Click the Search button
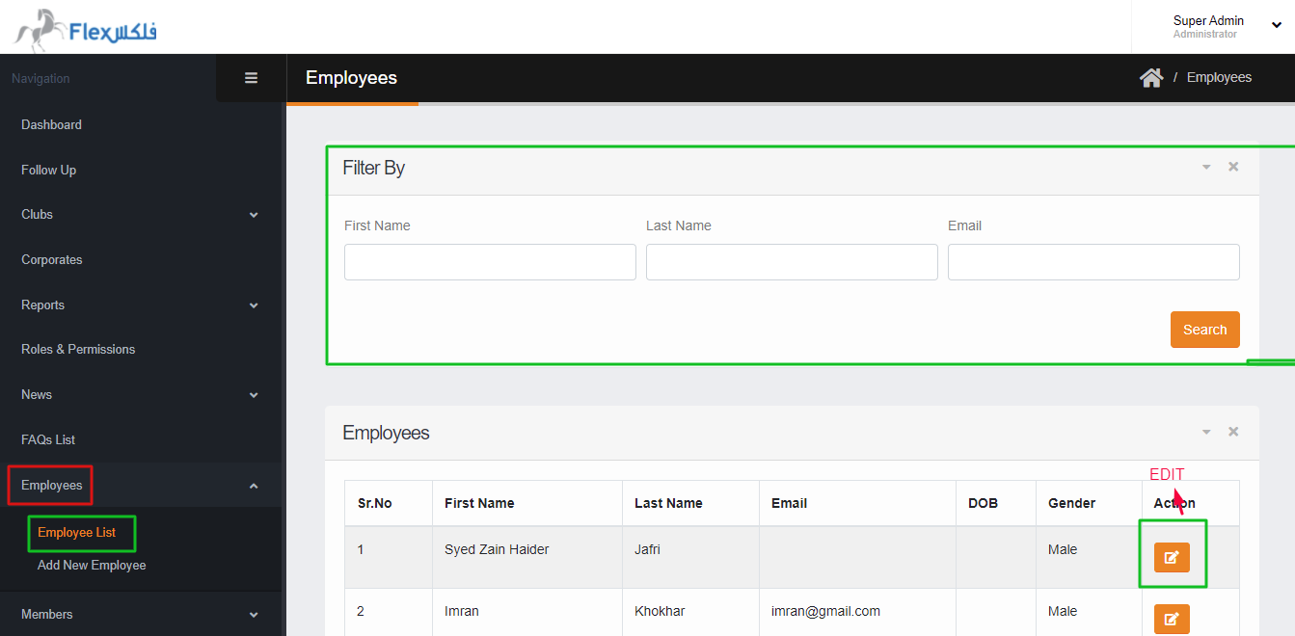 tap(1204, 329)
